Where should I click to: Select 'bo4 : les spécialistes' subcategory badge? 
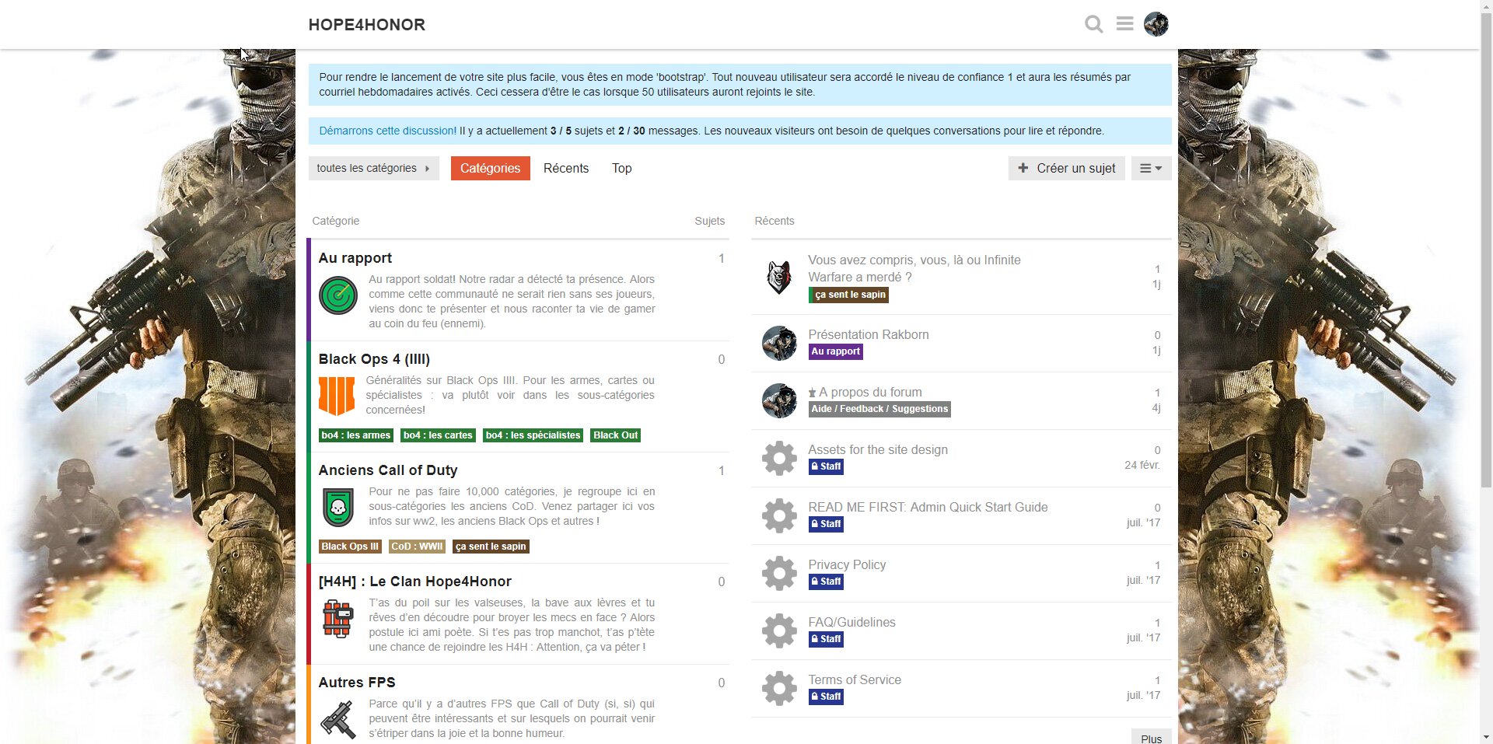pyautogui.click(x=533, y=435)
